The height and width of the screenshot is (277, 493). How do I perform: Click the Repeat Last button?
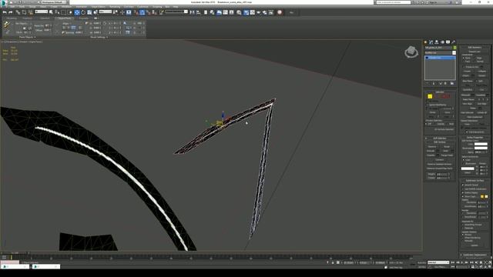(475, 52)
